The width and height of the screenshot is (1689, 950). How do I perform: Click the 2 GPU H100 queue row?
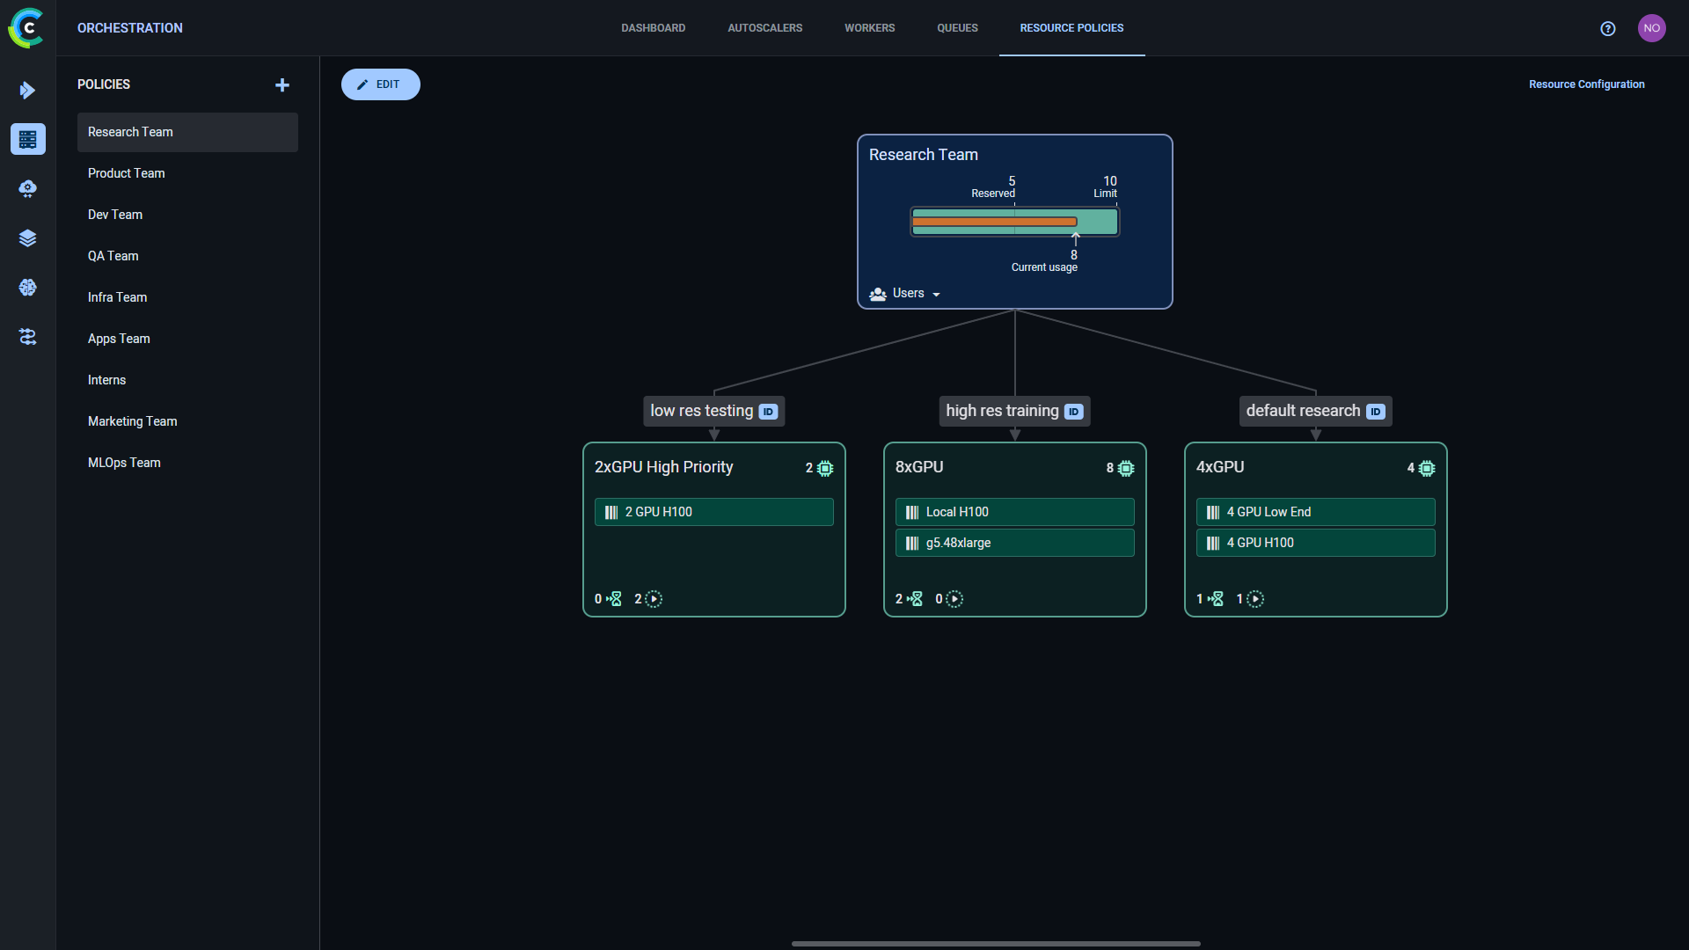coord(713,512)
